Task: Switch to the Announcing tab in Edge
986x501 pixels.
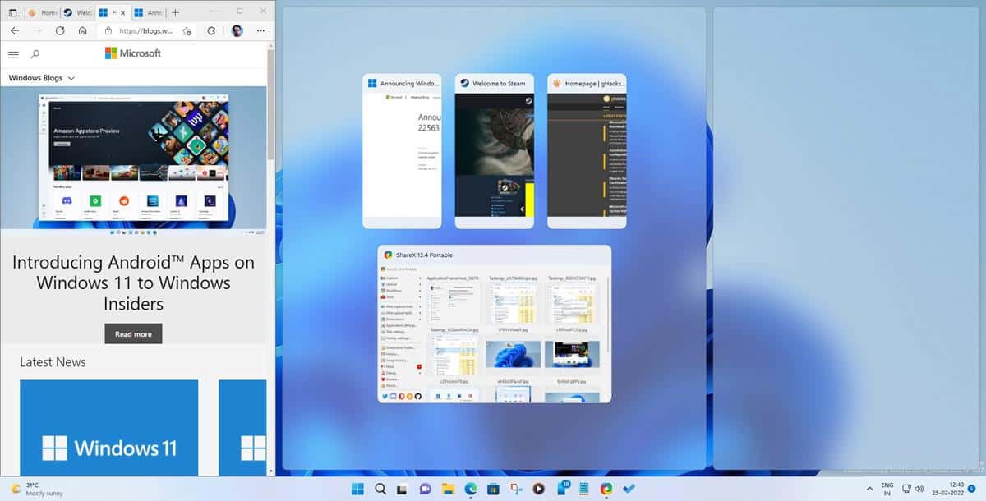Action: [x=149, y=13]
